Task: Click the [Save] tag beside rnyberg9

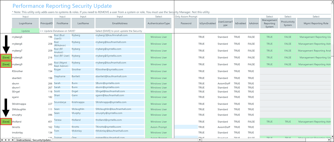Action: click(x=6, y=64)
